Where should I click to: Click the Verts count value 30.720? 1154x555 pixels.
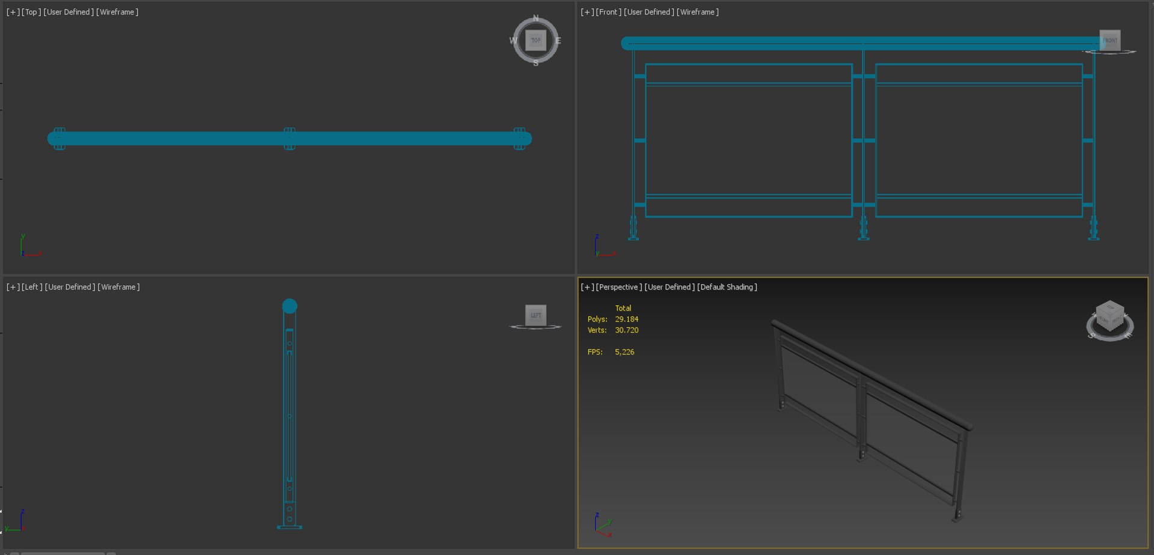coord(626,330)
